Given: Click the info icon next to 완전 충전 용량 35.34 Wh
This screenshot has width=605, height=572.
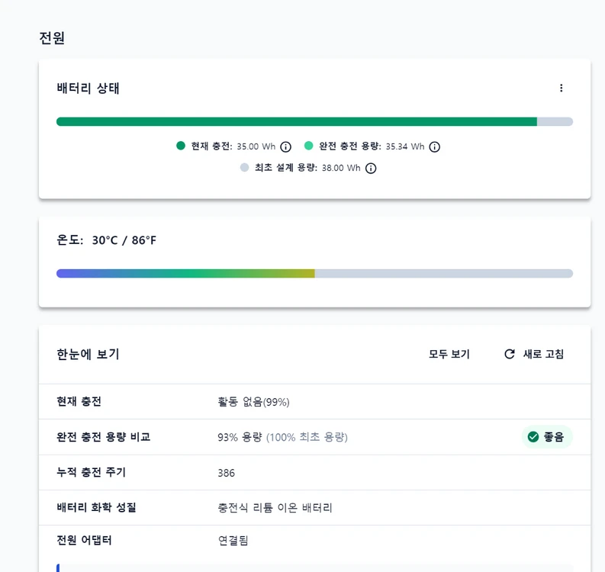Looking at the screenshot, I should pyautogui.click(x=434, y=147).
